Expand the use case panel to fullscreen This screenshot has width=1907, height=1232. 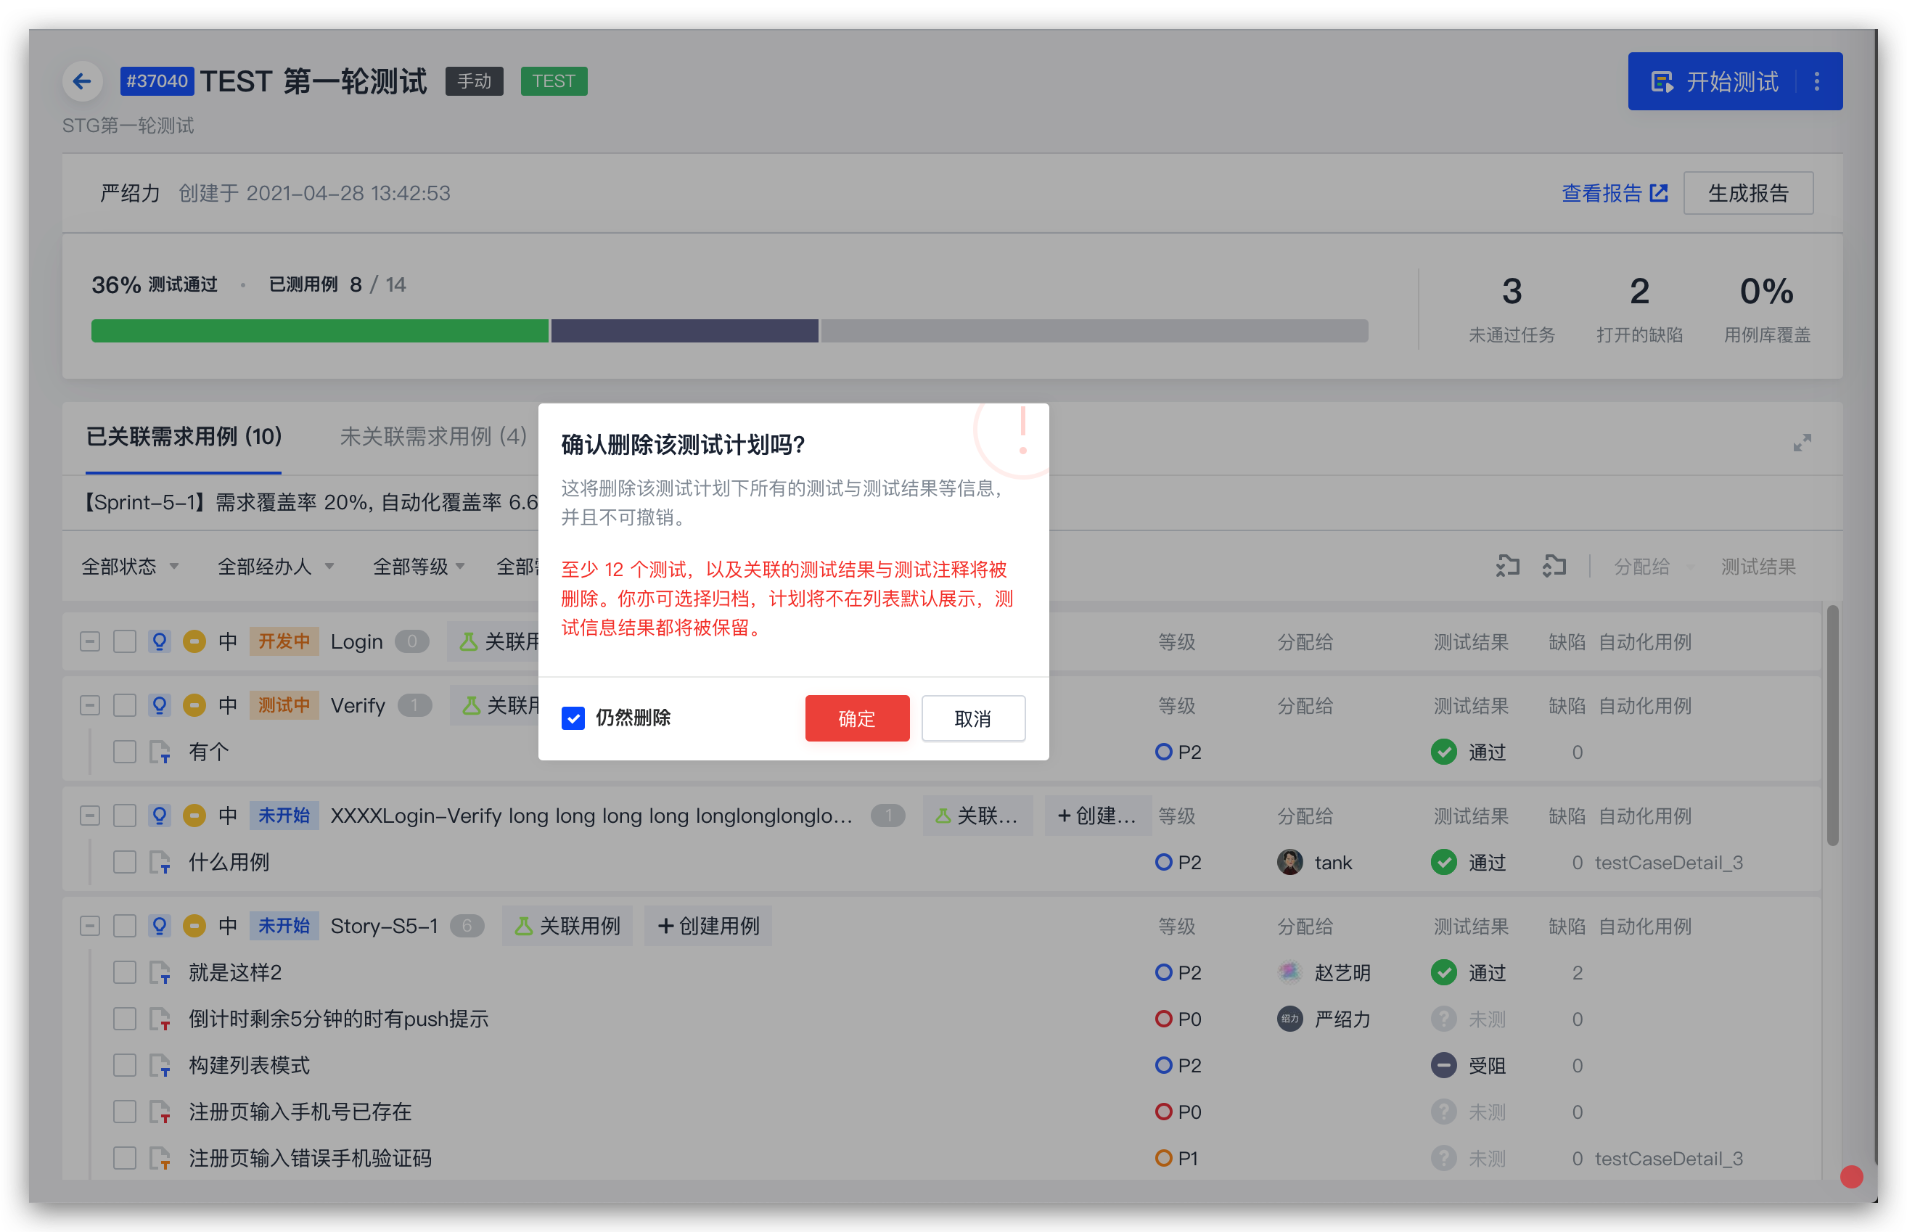pos(1801,443)
